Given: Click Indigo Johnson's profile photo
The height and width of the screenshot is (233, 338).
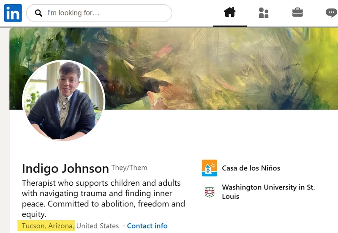Looking at the screenshot, I should 64,100.
